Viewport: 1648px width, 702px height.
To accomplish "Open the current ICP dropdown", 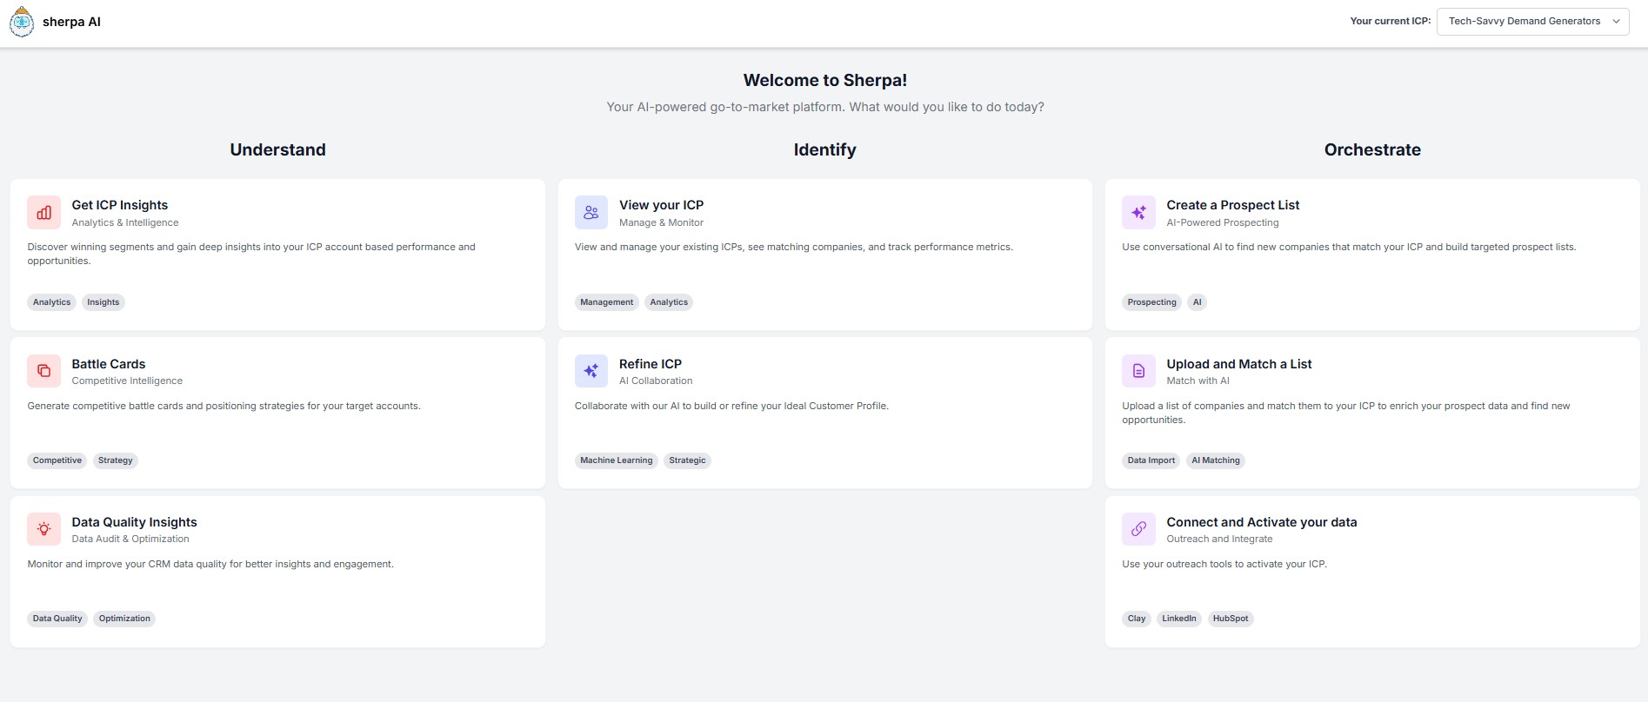I will click(x=1524, y=22).
